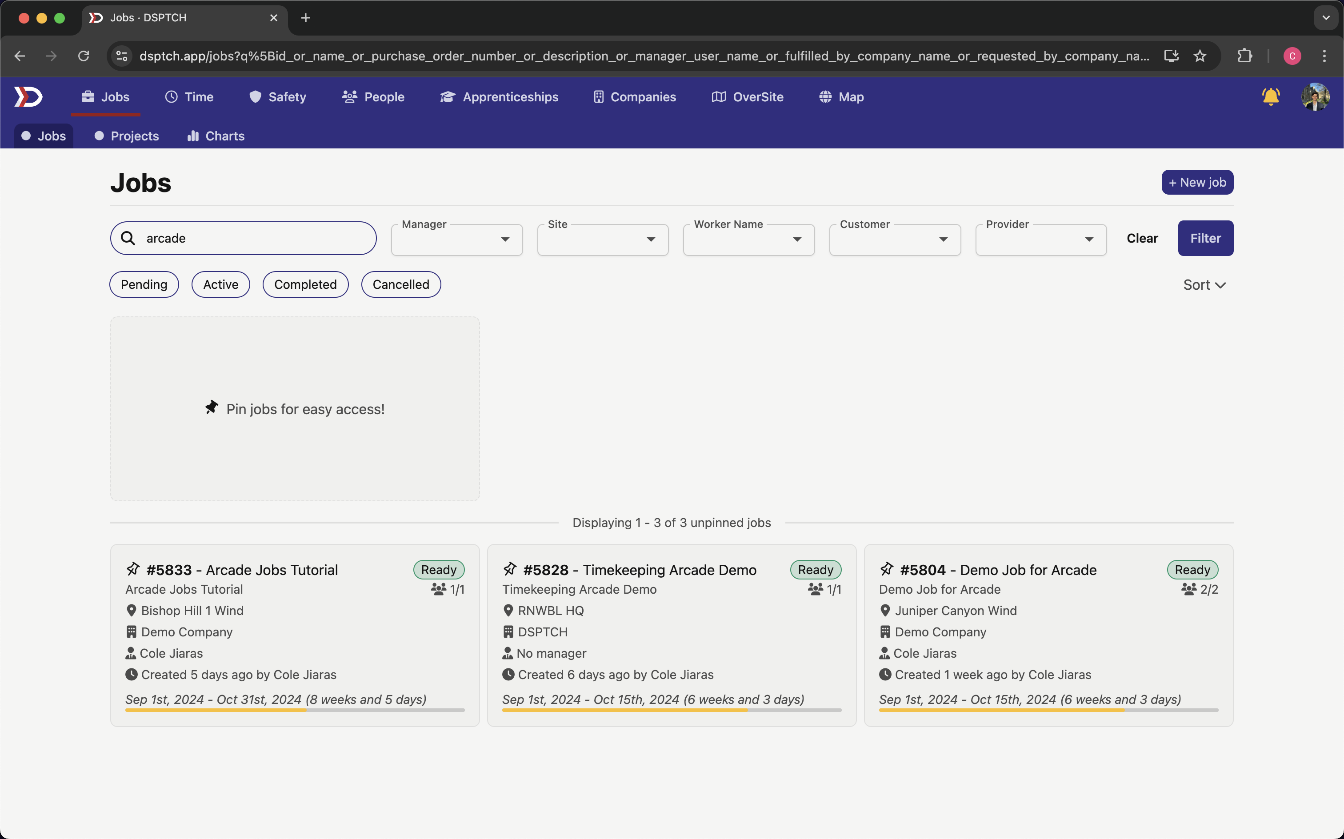Go back to the previous page
Image resolution: width=1344 pixels, height=839 pixels.
20,56
